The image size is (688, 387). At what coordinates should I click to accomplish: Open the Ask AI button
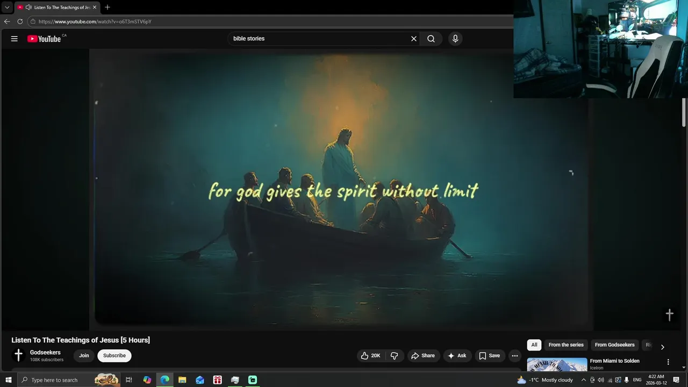click(x=457, y=356)
